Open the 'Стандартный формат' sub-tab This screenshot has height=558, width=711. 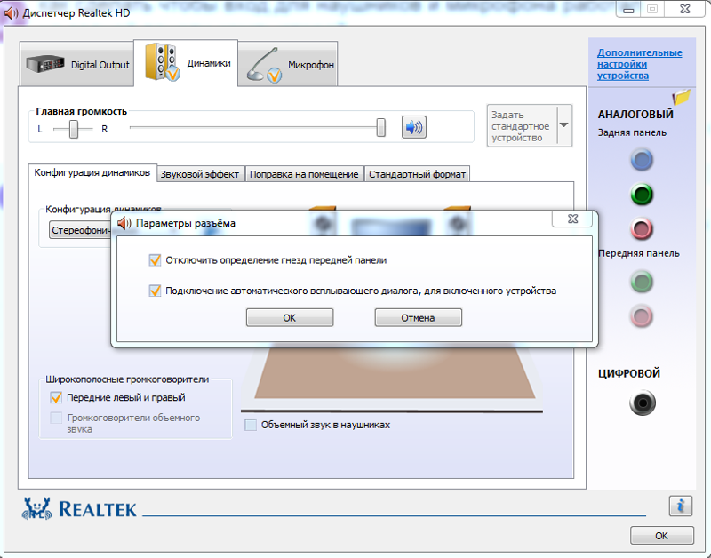click(x=417, y=174)
